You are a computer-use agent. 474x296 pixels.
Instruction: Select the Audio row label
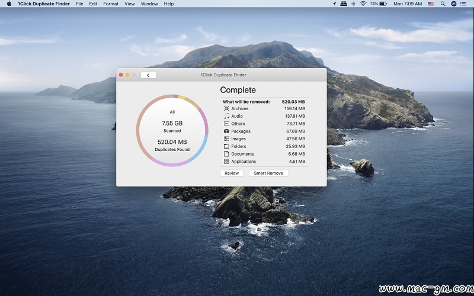[x=237, y=116]
